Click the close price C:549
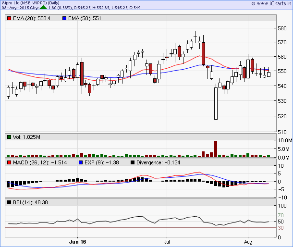This screenshot has width=293, height=247. 134,8
